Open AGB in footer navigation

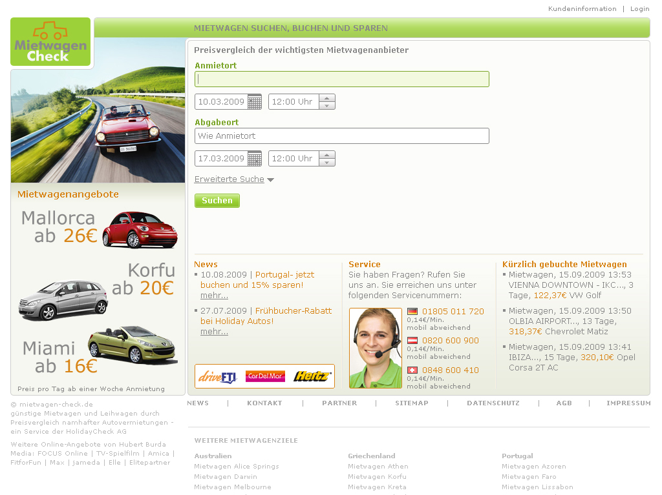pos(564,403)
